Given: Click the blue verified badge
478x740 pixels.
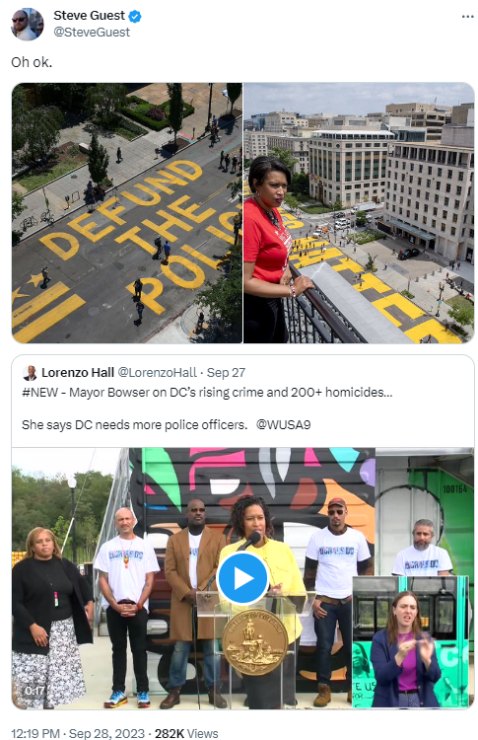Looking at the screenshot, I should [135, 16].
